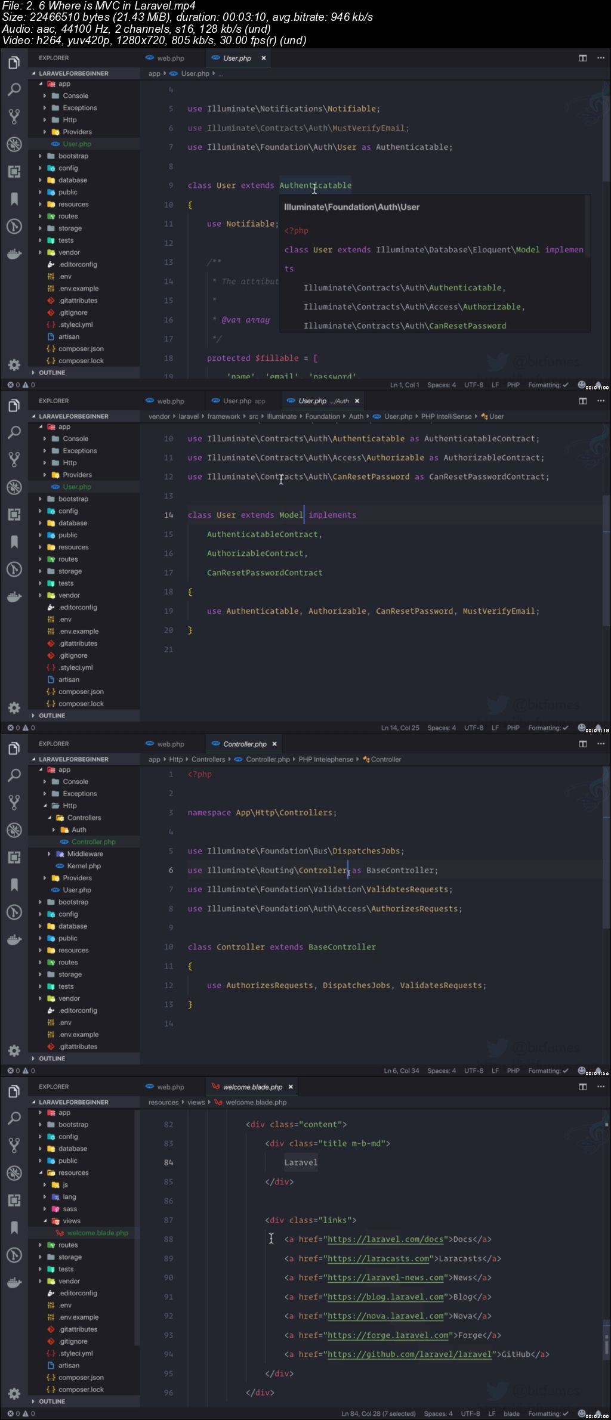The width and height of the screenshot is (611, 1420).
Task: Open https://laravel.com/docs link in code
Action: [385, 1239]
